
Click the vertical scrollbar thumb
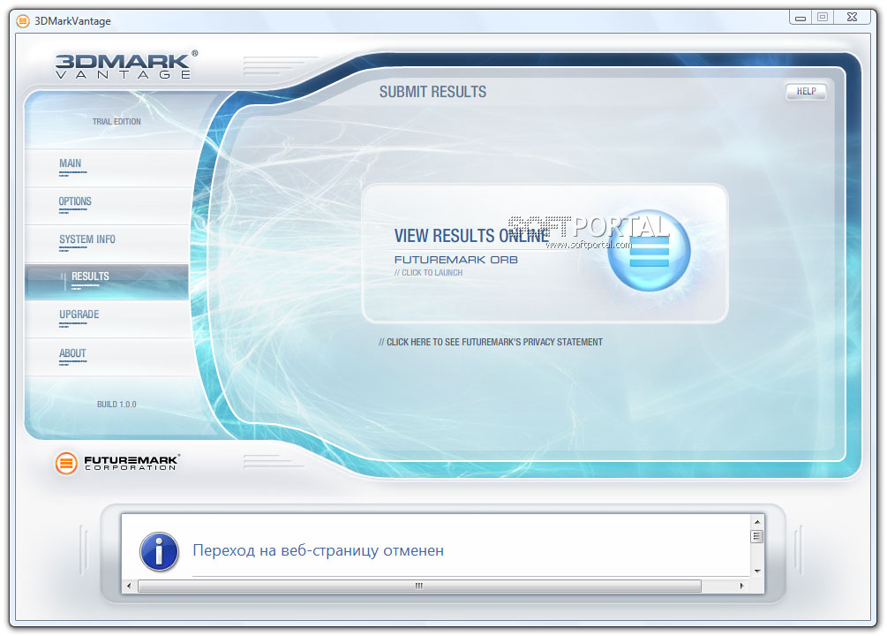757,536
